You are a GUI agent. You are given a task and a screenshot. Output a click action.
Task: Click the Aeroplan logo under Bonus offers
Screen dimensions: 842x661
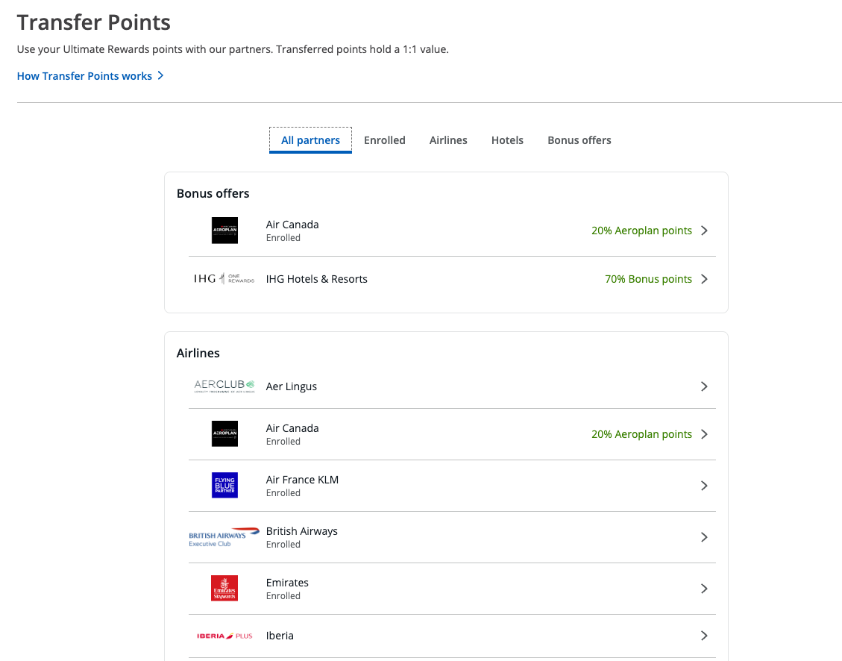(x=224, y=230)
